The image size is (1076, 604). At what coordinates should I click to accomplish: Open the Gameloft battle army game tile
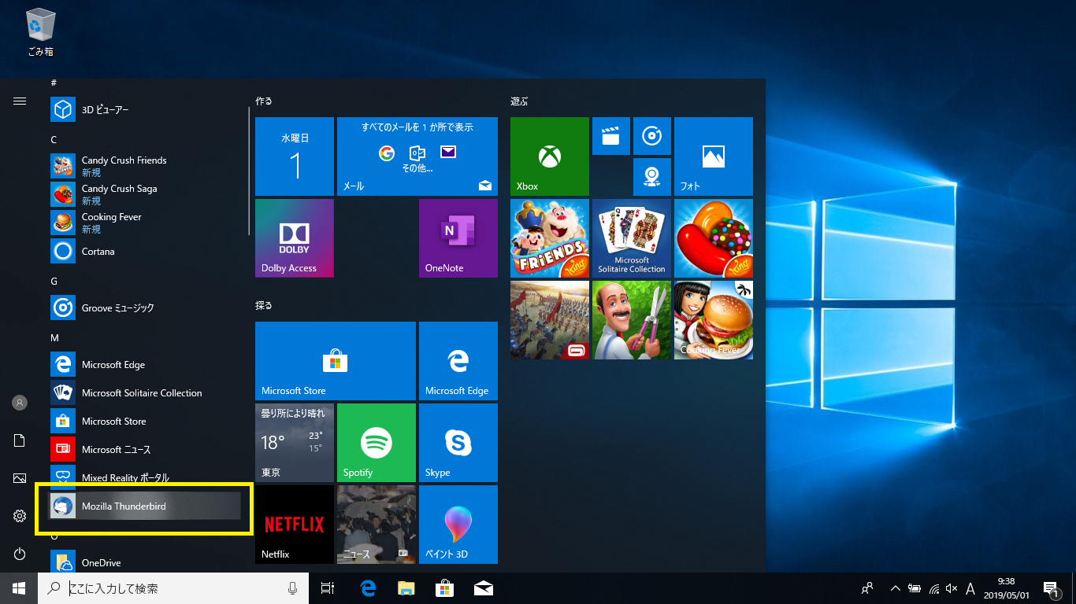click(550, 320)
